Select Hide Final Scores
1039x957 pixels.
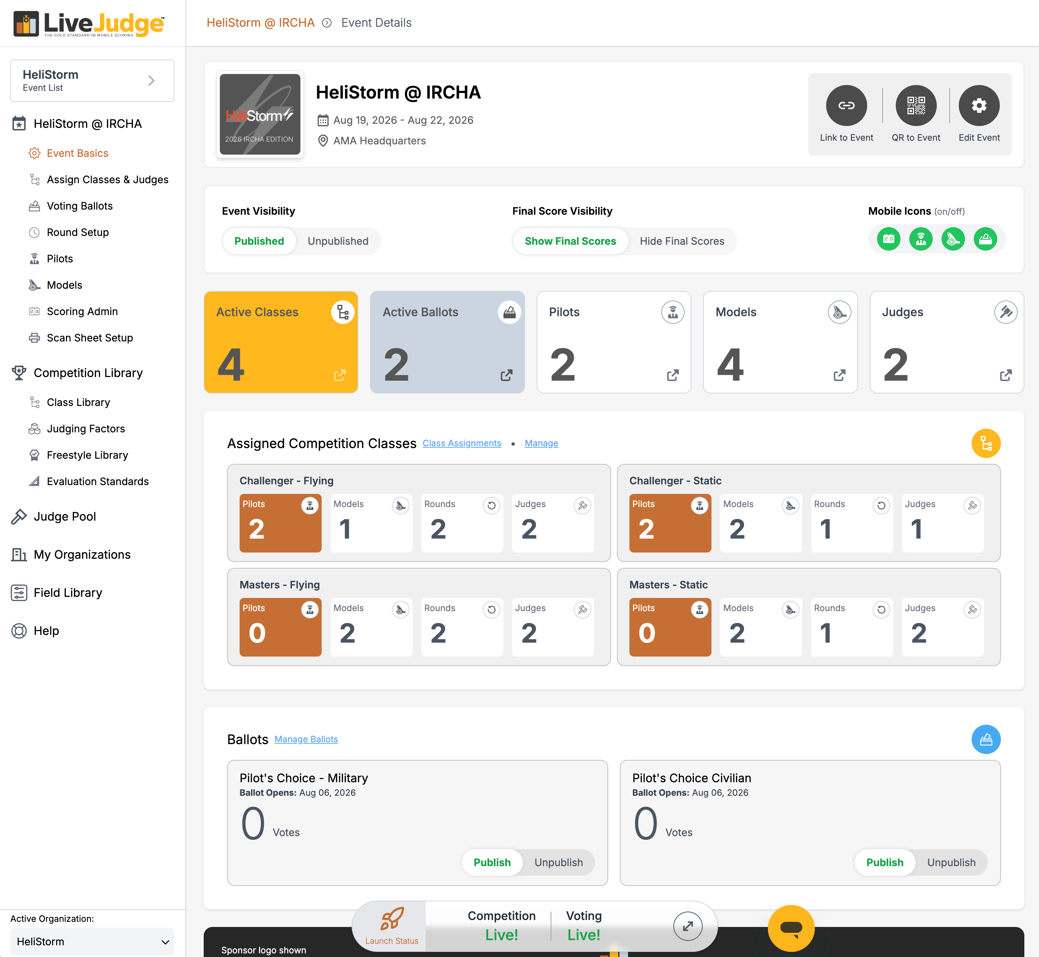coord(681,241)
